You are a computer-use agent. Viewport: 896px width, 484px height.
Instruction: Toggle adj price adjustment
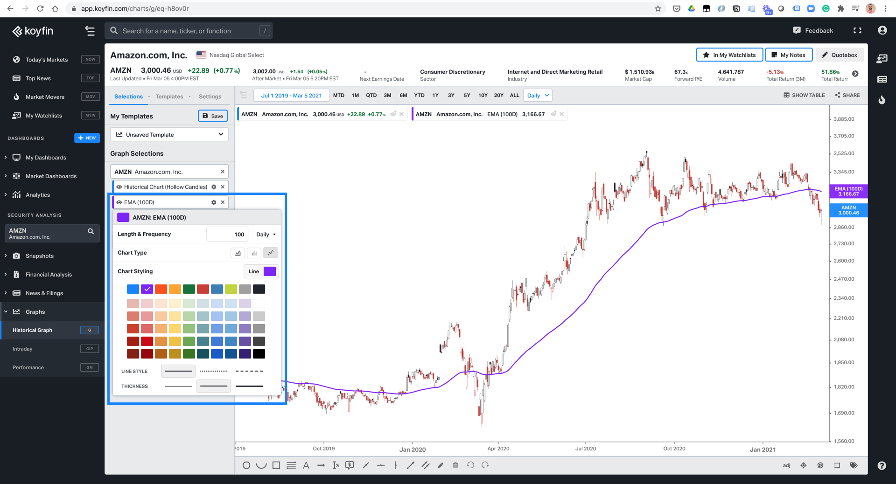click(x=787, y=465)
